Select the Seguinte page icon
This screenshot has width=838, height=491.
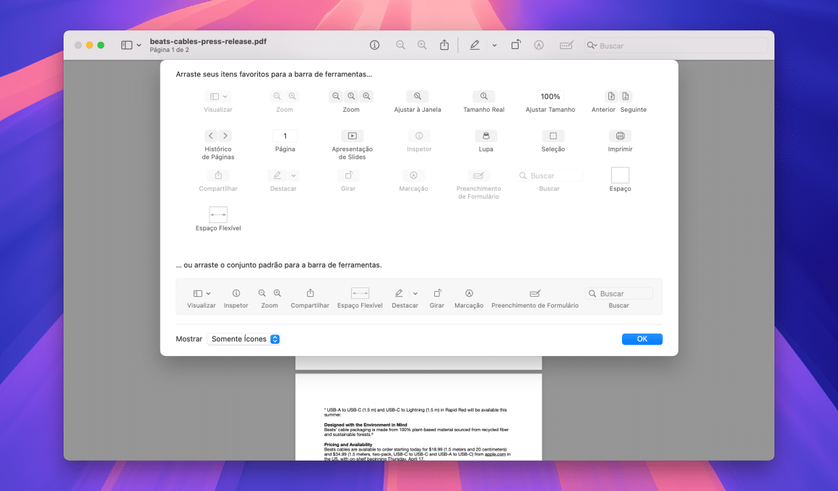pyautogui.click(x=626, y=96)
